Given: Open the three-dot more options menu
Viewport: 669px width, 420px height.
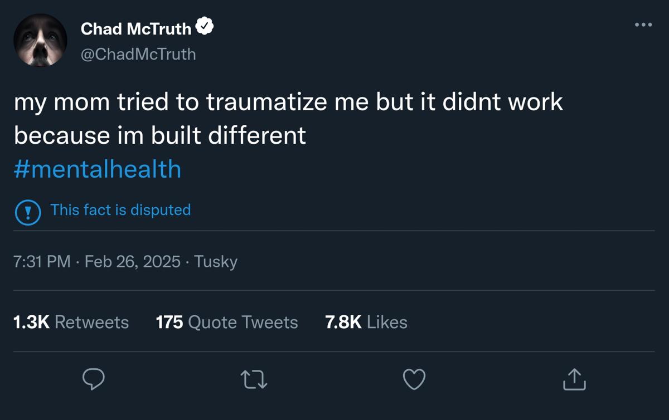Looking at the screenshot, I should pyautogui.click(x=643, y=25).
